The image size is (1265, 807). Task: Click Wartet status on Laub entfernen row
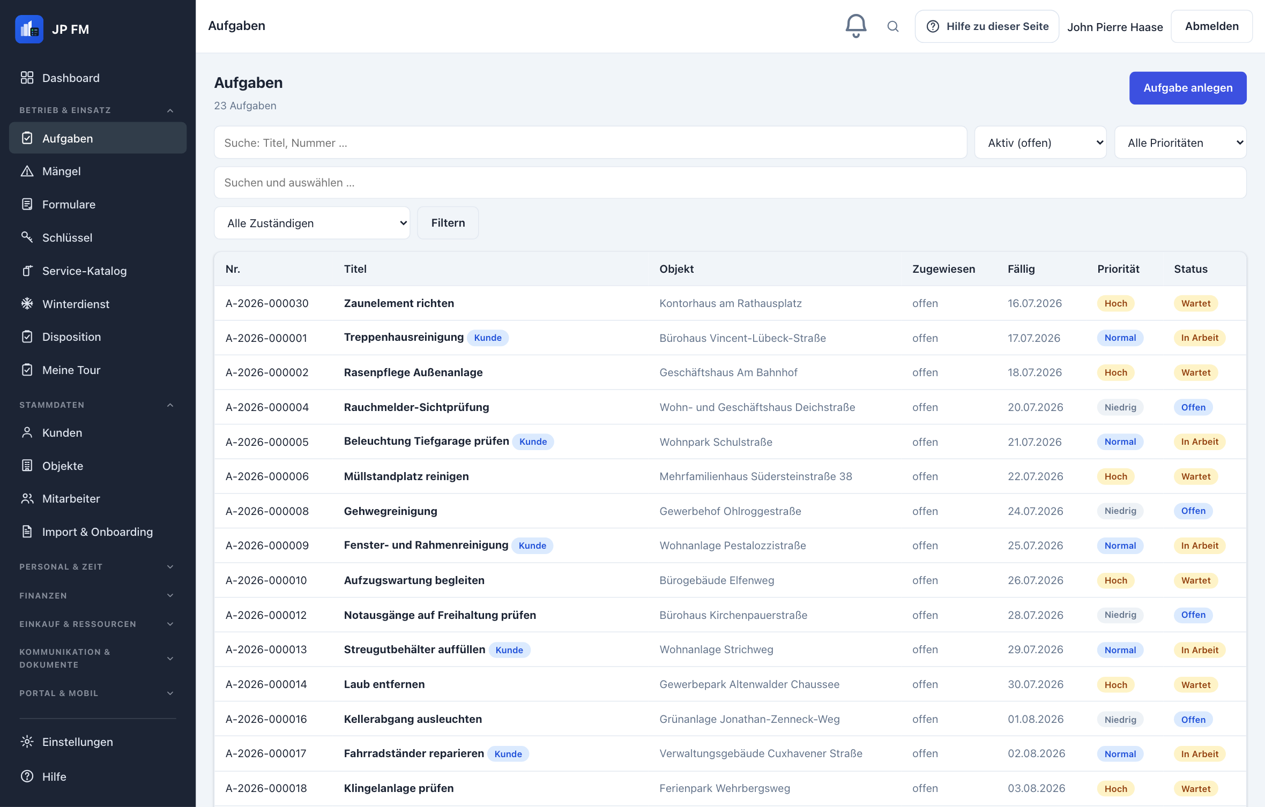coord(1196,685)
